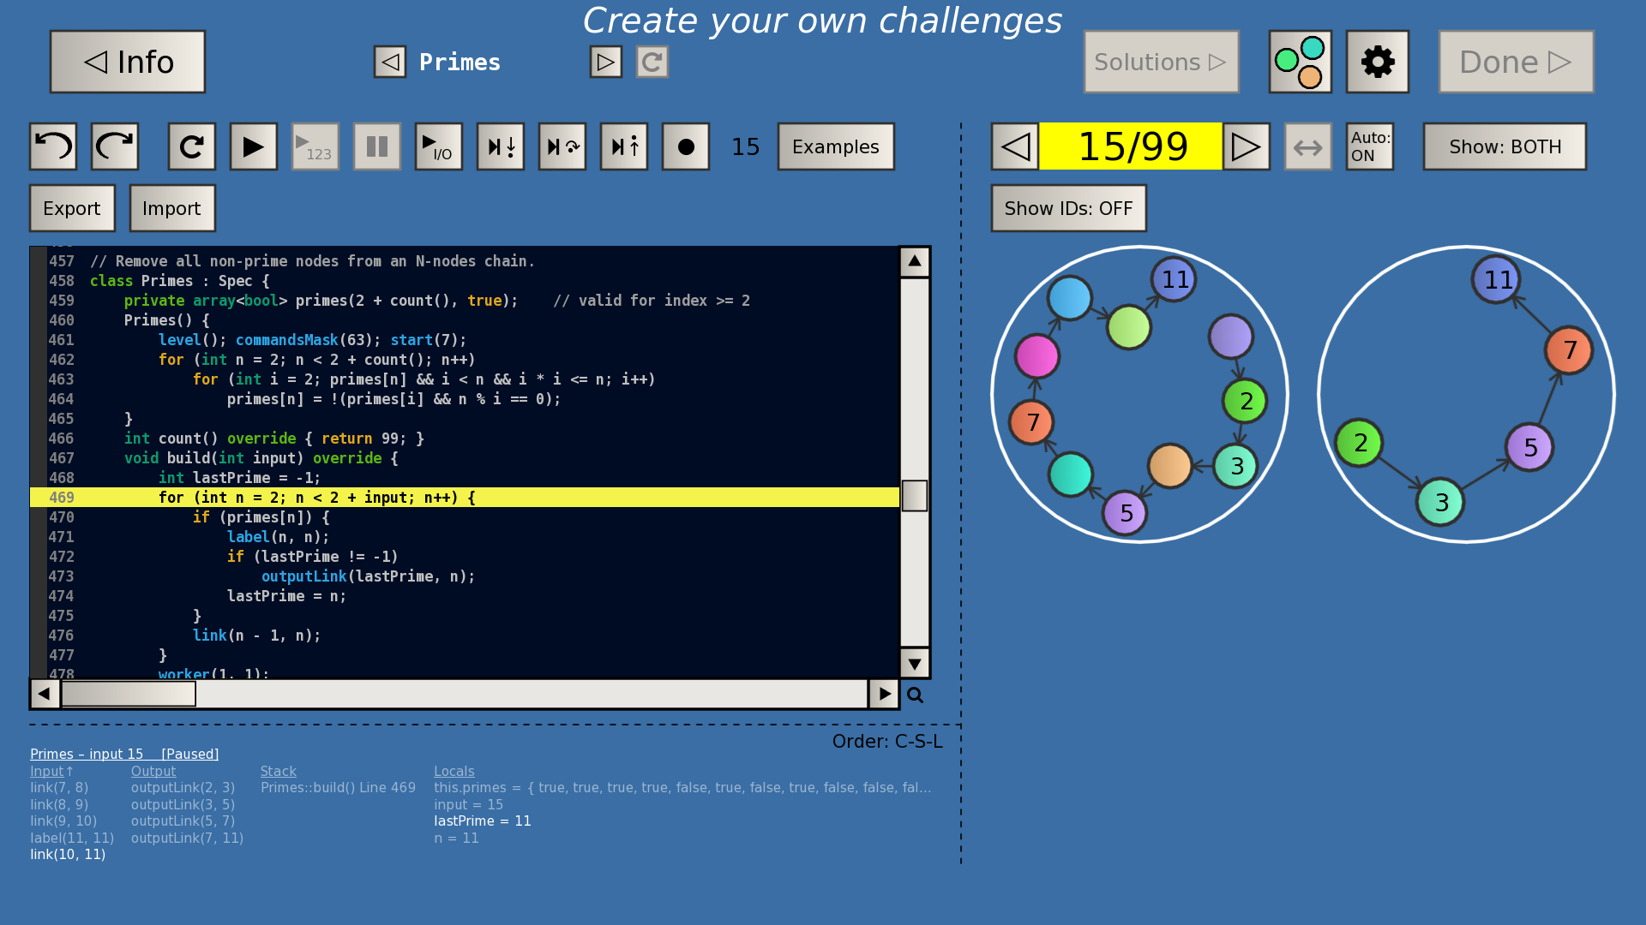Click the Export button
1646x925 pixels.
click(x=72, y=208)
